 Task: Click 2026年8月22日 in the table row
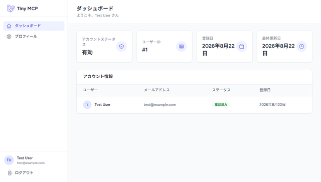point(272,105)
